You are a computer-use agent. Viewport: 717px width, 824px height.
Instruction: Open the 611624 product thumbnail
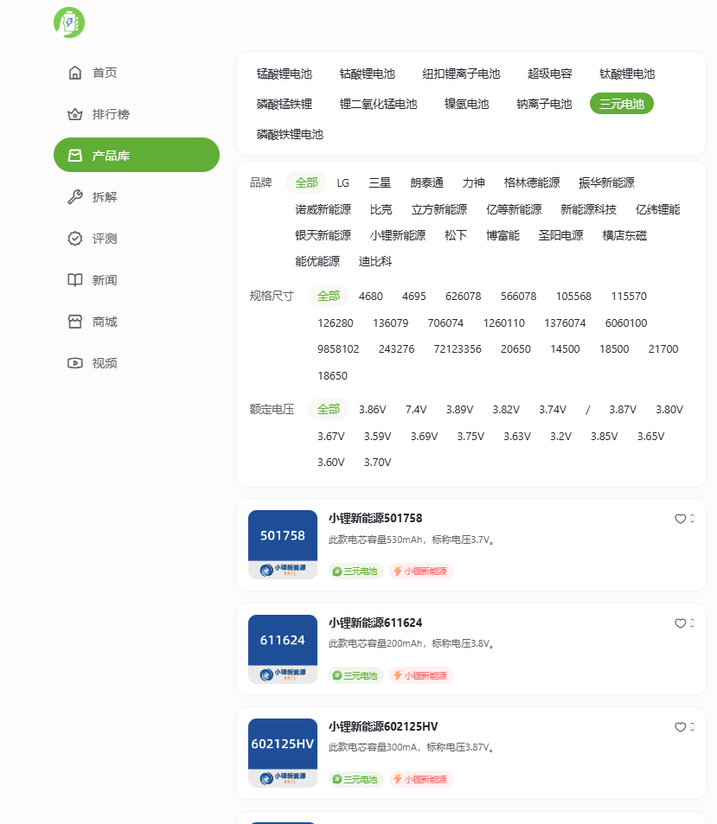(283, 649)
